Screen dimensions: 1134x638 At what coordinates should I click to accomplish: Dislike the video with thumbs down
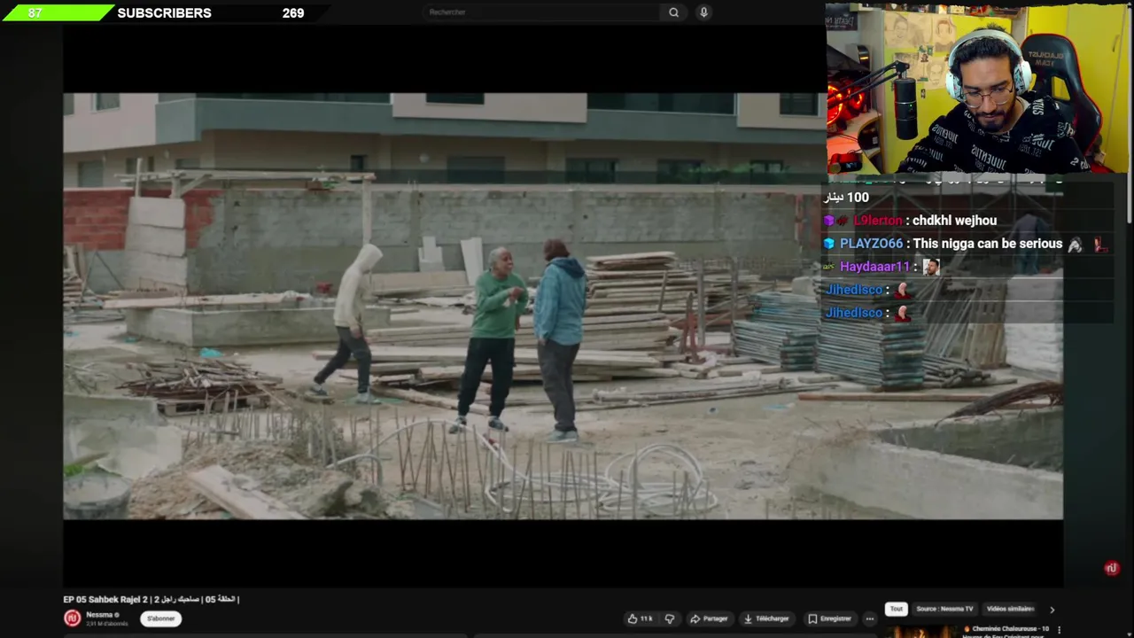point(670,619)
